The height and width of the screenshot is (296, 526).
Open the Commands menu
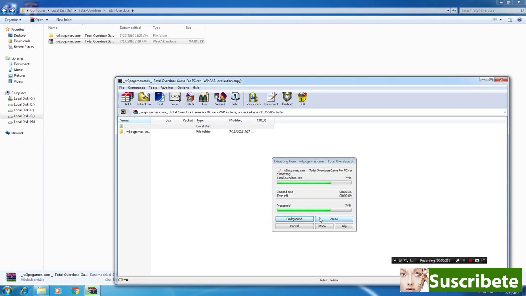[136, 88]
